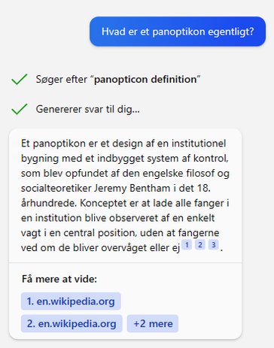The width and height of the screenshot is (274, 348).
Task: Click the word århundrede in answer
Action: pyautogui.click(x=49, y=203)
